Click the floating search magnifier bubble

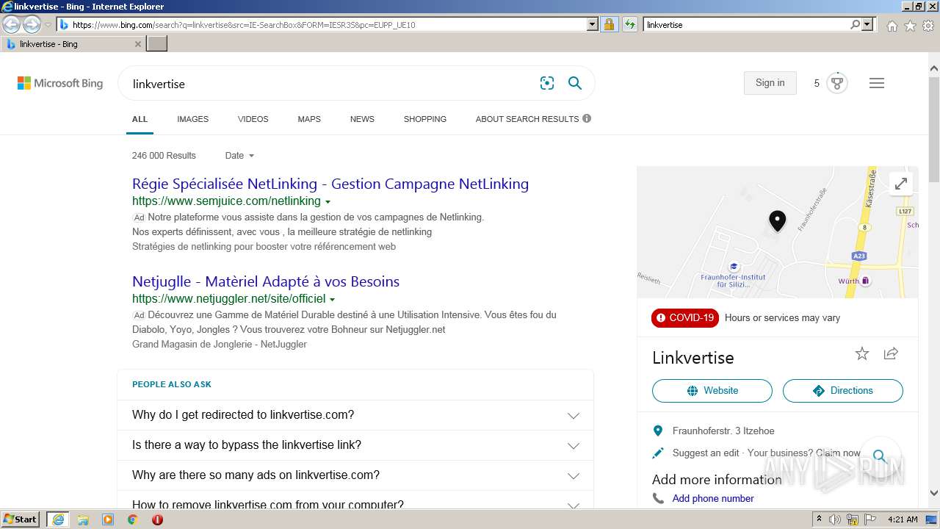click(x=880, y=456)
